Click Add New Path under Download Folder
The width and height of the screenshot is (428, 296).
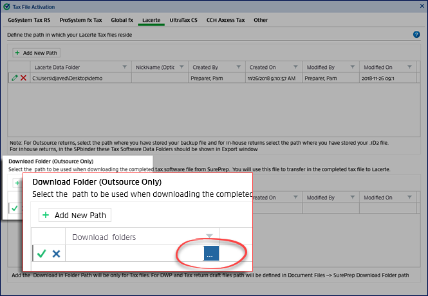pos(75,215)
